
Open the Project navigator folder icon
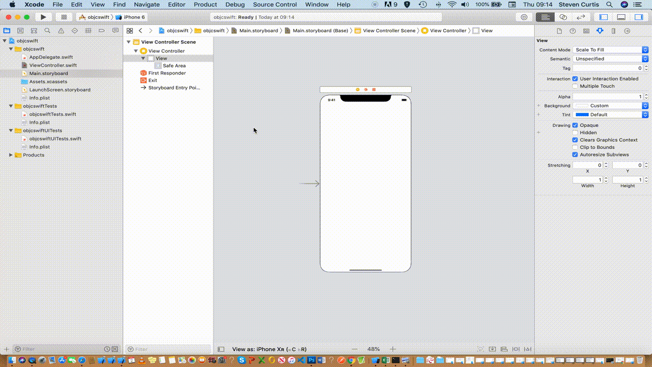pyautogui.click(x=7, y=31)
